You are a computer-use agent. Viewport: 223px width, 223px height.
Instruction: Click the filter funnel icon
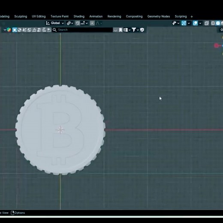coord(134,30)
